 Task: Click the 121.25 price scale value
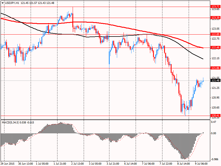215,88
